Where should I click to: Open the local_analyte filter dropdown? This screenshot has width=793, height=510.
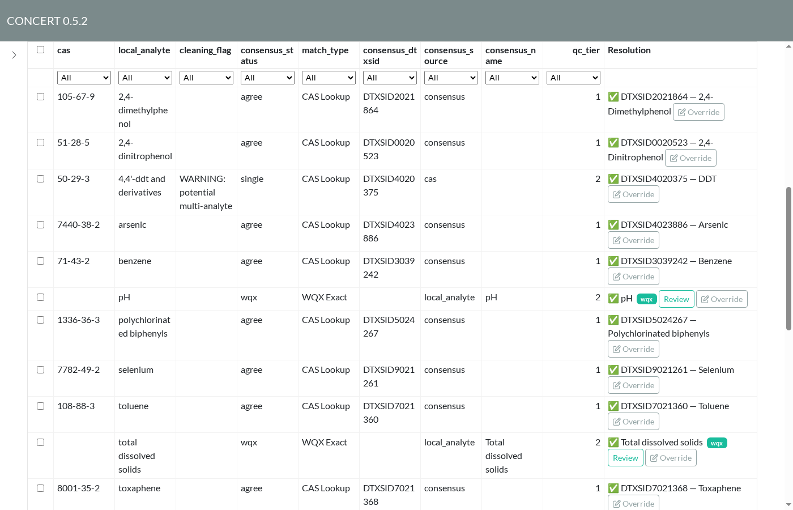[x=145, y=78]
